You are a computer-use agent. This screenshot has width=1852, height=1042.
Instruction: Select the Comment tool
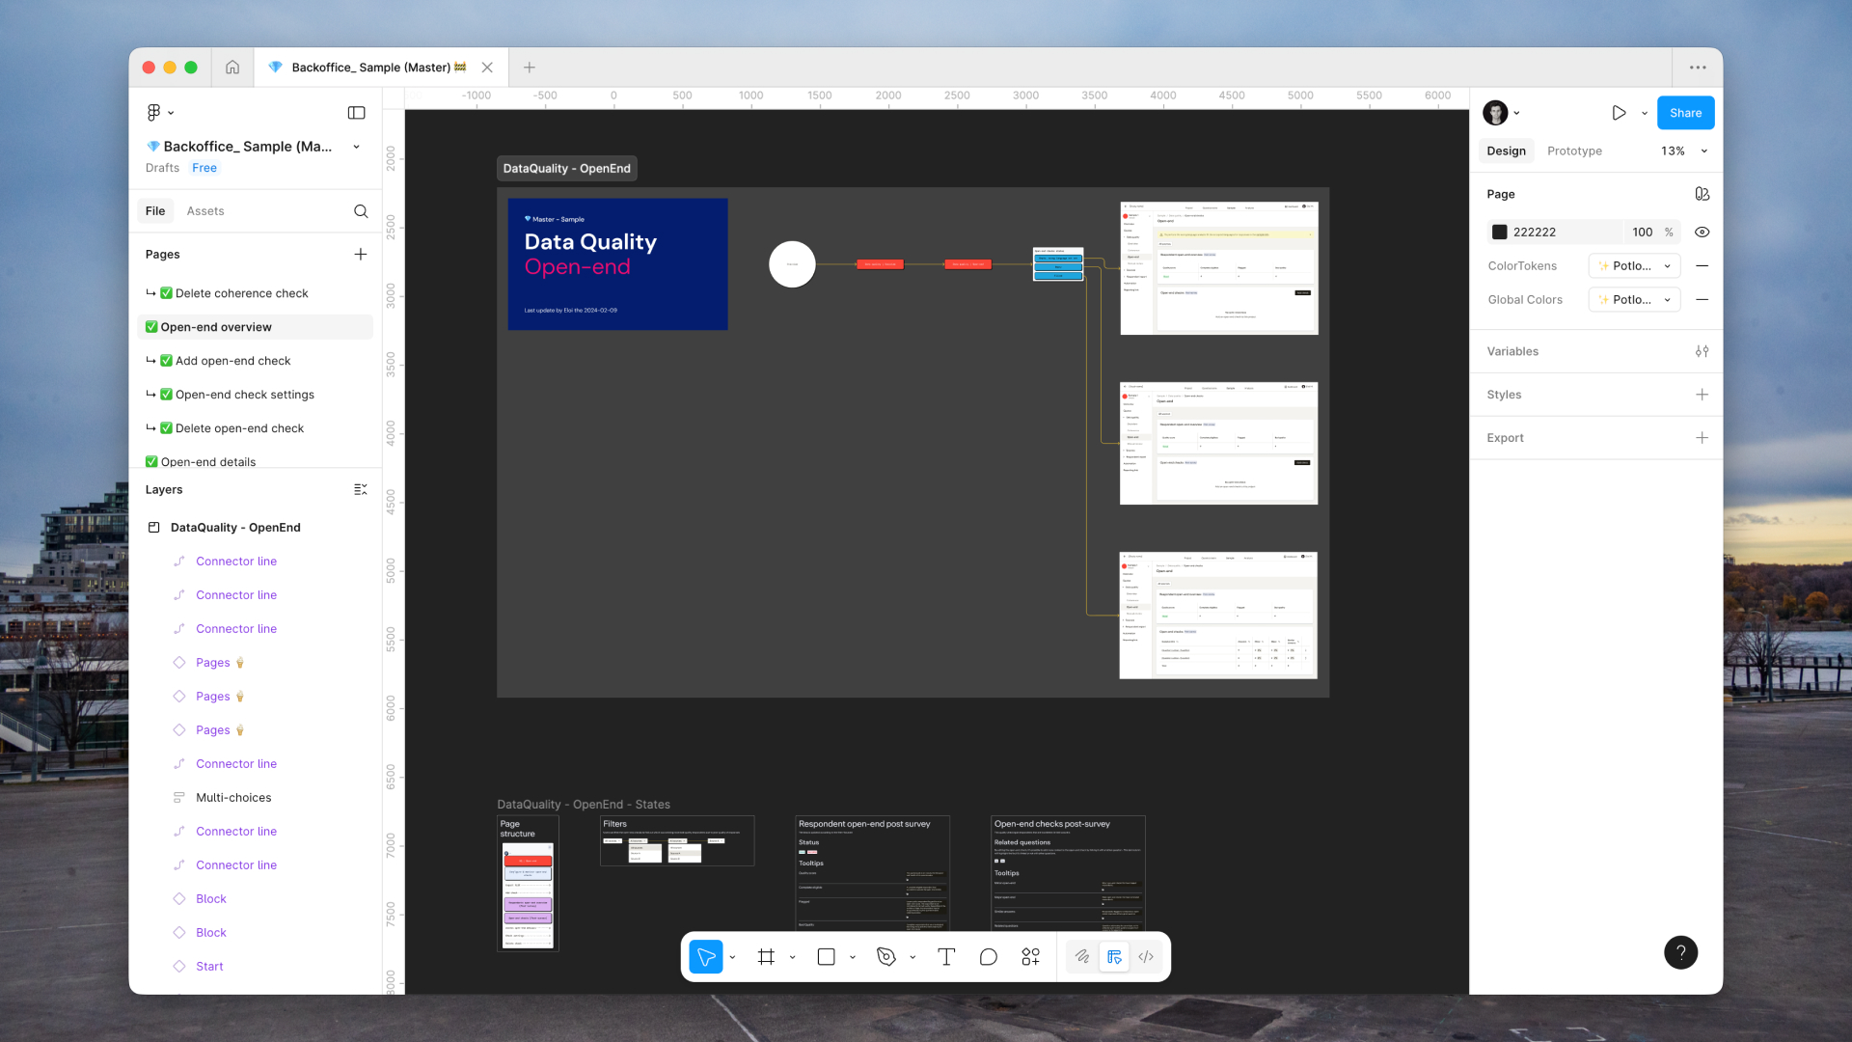click(x=988, y=956)
